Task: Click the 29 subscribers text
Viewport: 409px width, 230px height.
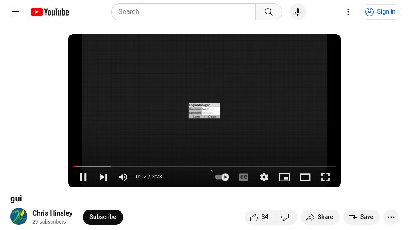Action: [49, 221]
